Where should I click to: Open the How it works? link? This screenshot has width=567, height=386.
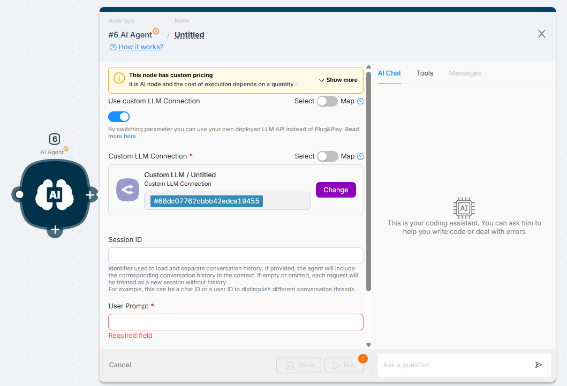point(141,47)
